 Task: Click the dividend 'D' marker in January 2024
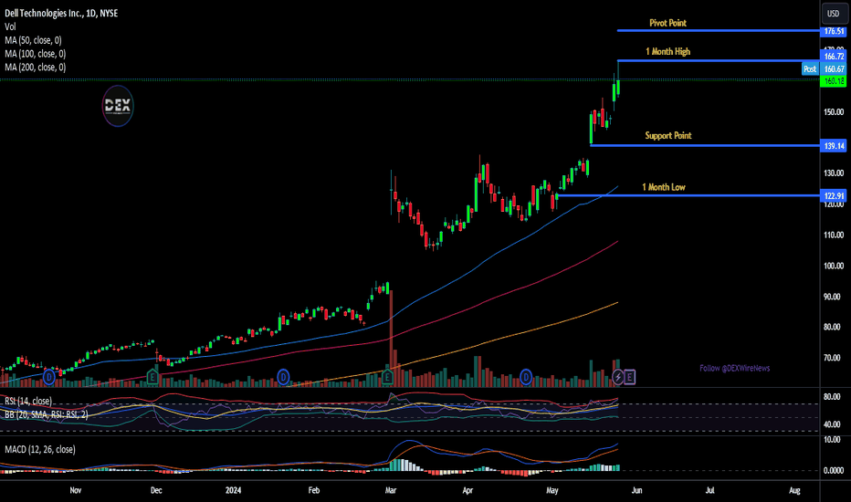(283, 377)
